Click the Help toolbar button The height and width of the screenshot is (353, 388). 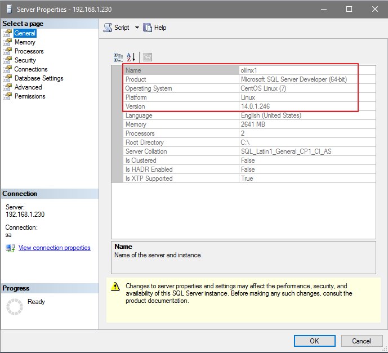point(155,28)
